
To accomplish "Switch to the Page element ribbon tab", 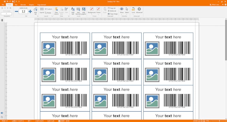I will click(41, 5).
